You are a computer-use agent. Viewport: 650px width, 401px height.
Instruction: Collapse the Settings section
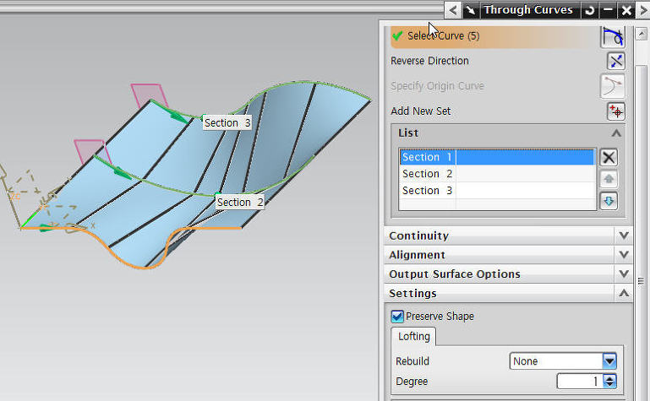click(x=624, y=294)
